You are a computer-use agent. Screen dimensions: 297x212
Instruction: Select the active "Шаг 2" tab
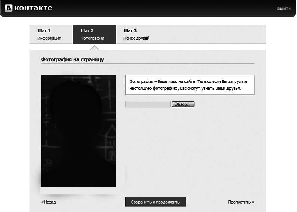click(87, 30)
